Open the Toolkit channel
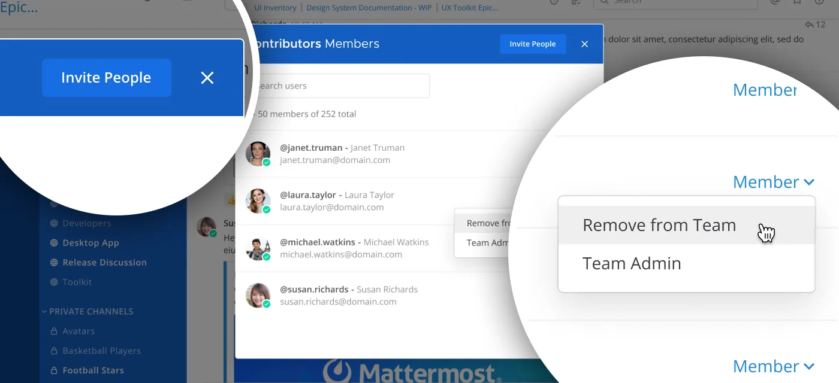This screenshot has width=839, height=383. (77, 282)
